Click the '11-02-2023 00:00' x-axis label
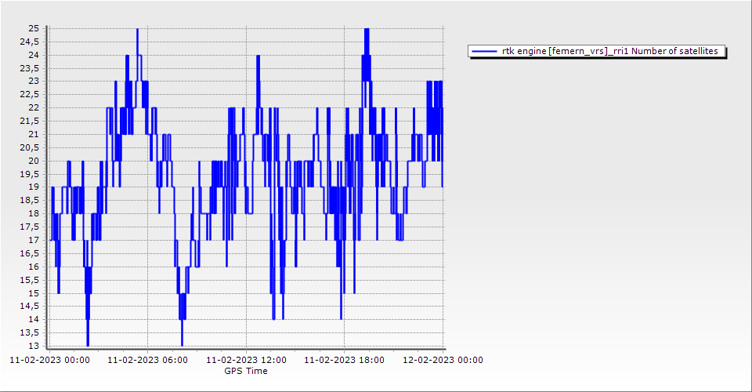The height and width of the screenshot is (392, 752). click(x=49, y=361)
